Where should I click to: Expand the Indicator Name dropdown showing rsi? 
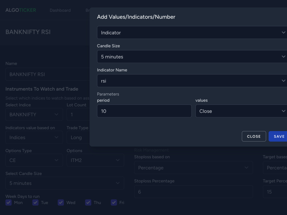(x=192, y=81)
